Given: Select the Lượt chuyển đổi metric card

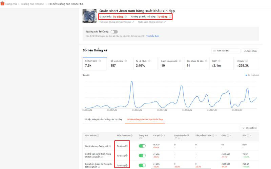Looking at the screenshot, I should coord(171,64).
